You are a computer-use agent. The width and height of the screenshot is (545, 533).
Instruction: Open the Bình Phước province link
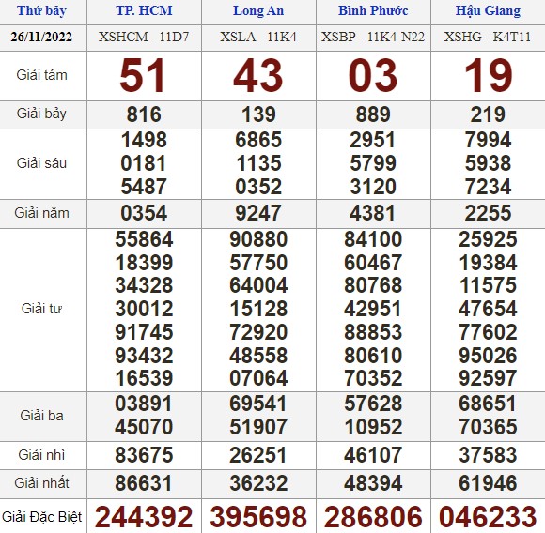[x=373, y=10]
